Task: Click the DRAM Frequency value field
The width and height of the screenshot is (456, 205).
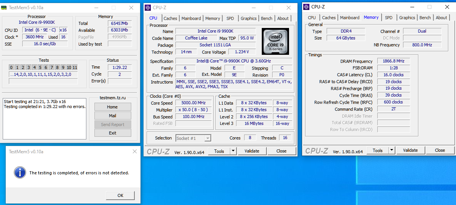Action: pyautogui.click(x=394, y=61)
